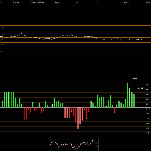Click the RSI line peak near 70 level
Image resolution: width=151 pixels, height=151 pixels.
click(21, 34)
